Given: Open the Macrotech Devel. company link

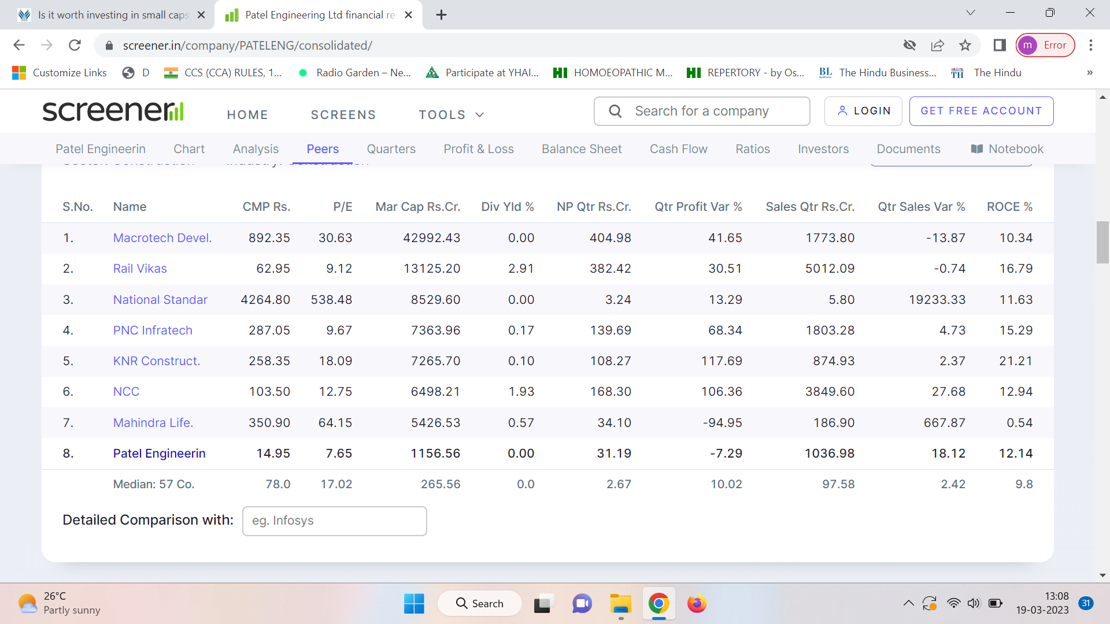Looking at the screenshot, I should (162, 238).
